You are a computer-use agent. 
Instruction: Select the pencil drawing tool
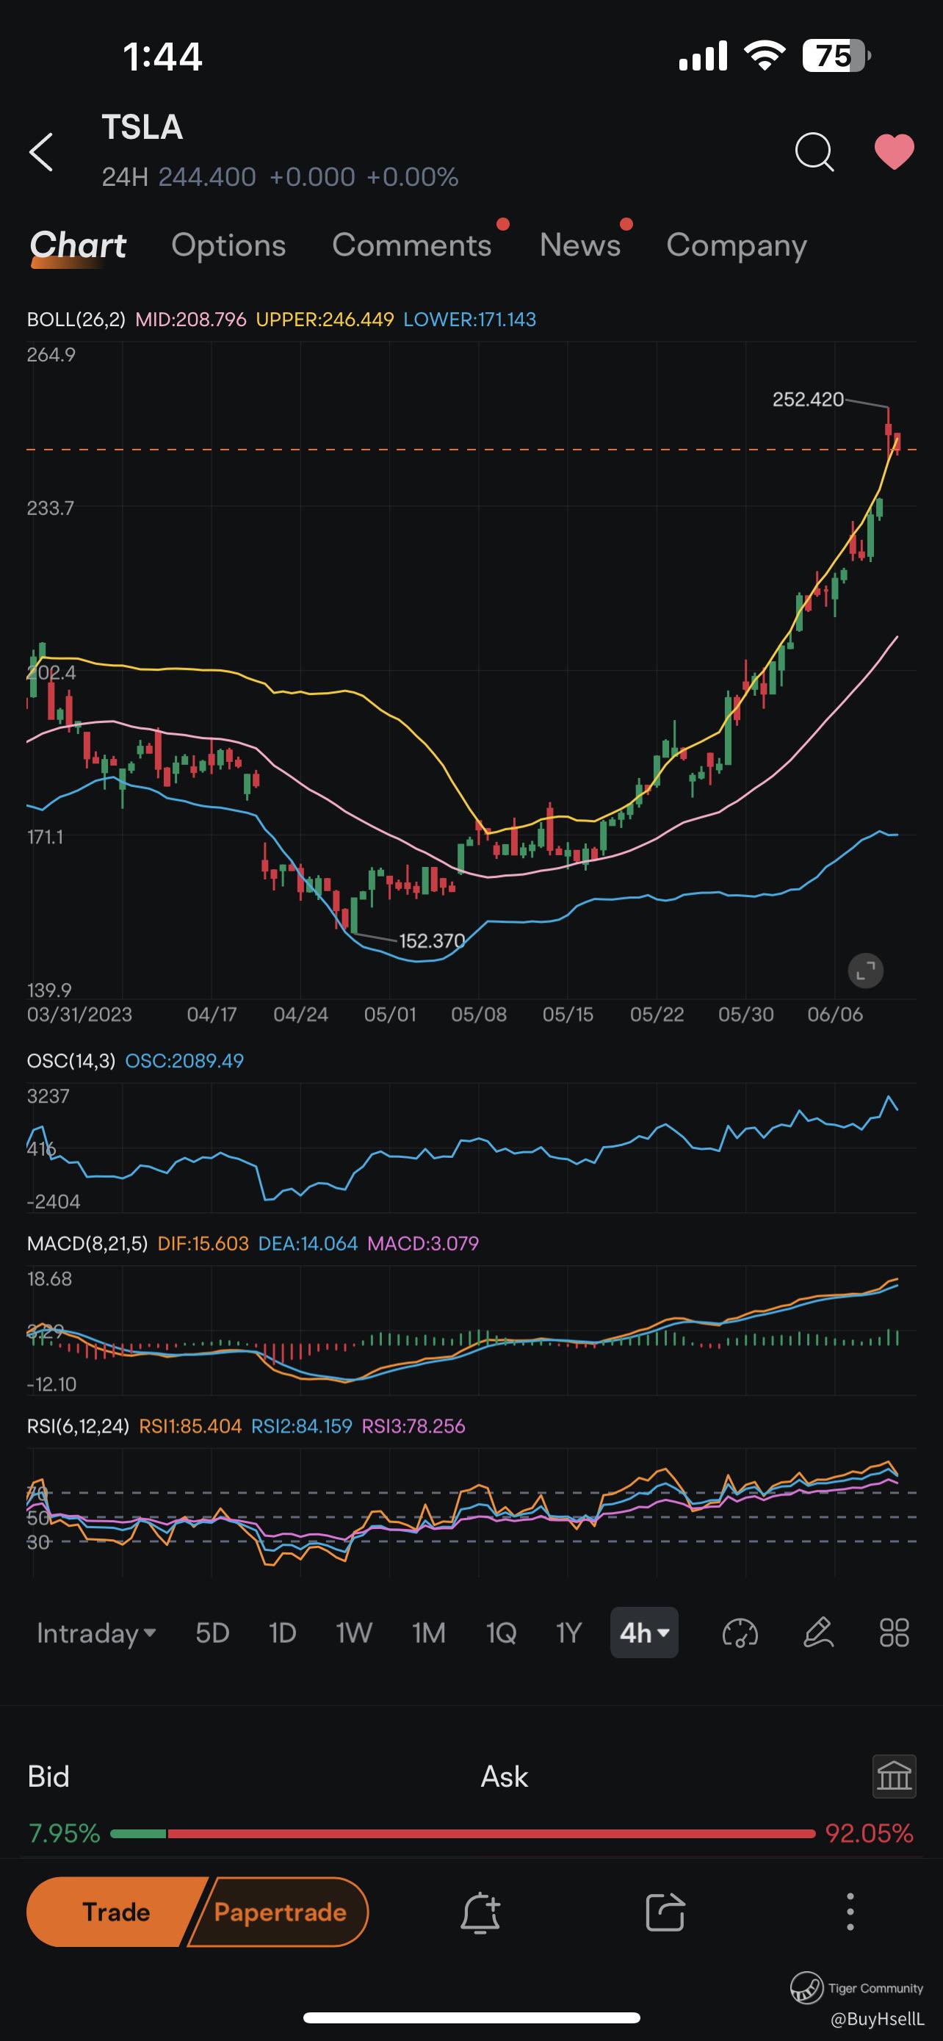click(818, 1633)
